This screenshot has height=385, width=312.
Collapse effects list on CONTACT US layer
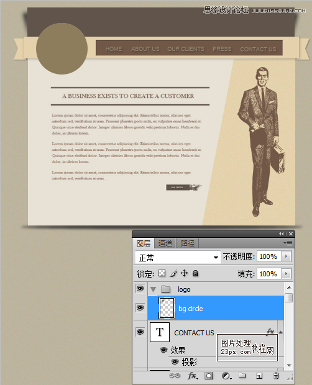280,332
